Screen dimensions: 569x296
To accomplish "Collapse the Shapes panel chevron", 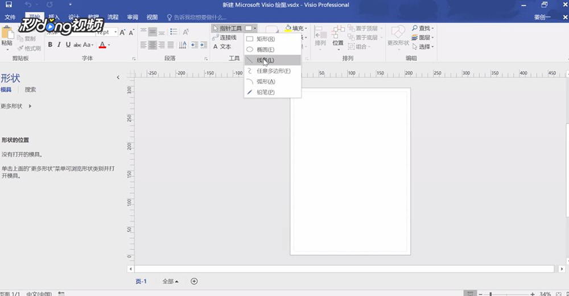I will coord(118,77).
